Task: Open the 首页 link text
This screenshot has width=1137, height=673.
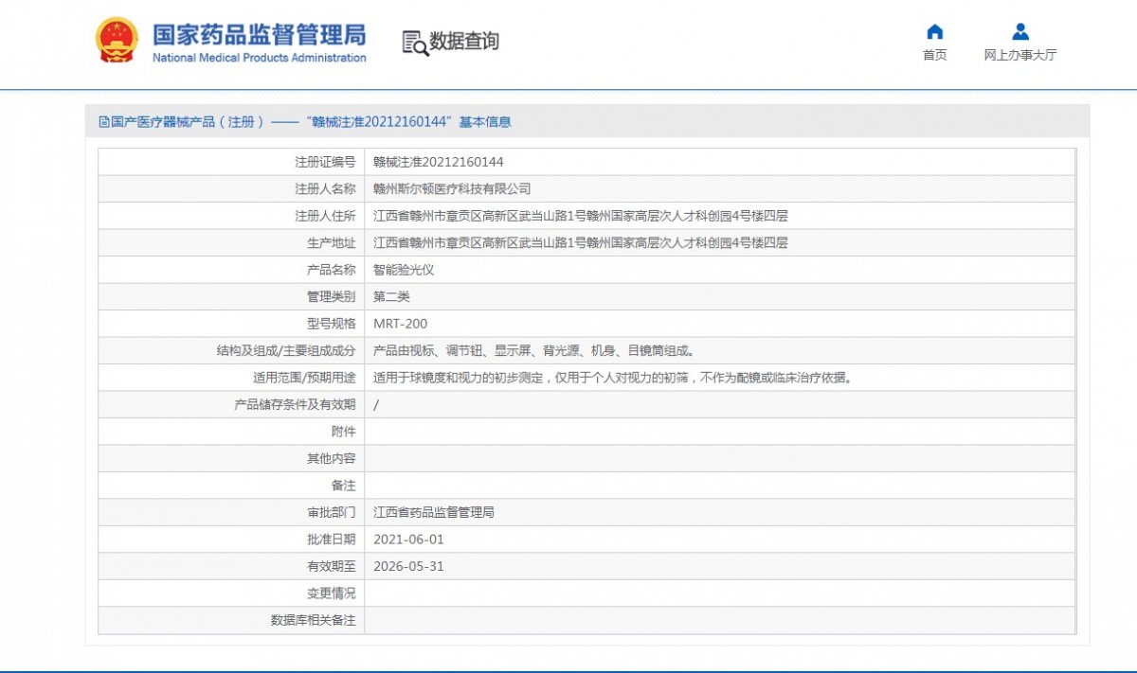Action: coord(934,55)
